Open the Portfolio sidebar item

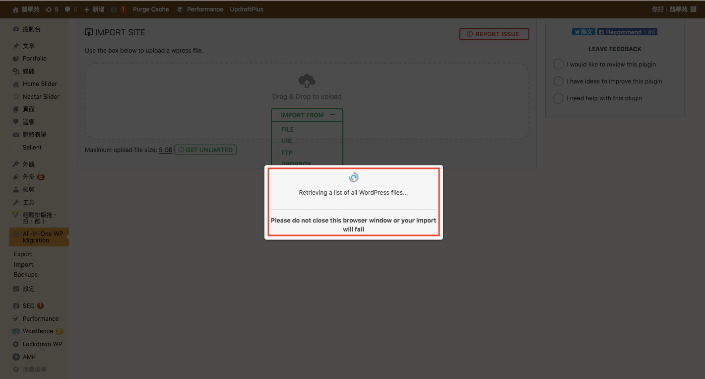(34, 59)
